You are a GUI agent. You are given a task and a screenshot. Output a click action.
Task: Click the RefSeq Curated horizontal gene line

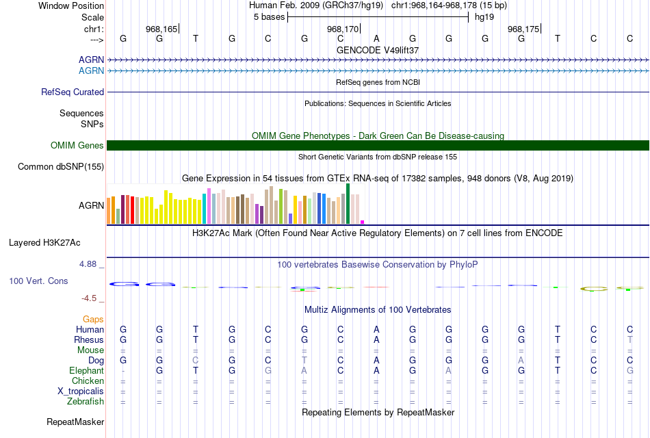click(378, 92)
